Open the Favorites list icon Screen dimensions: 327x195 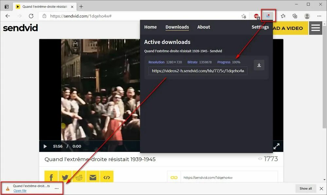pos(283,16)
